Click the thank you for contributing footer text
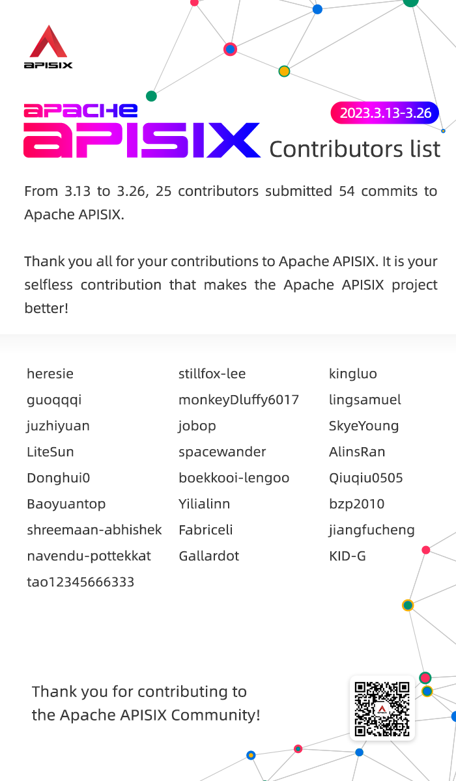This screenshot has width=456, height=781. [x=146, y=703]
